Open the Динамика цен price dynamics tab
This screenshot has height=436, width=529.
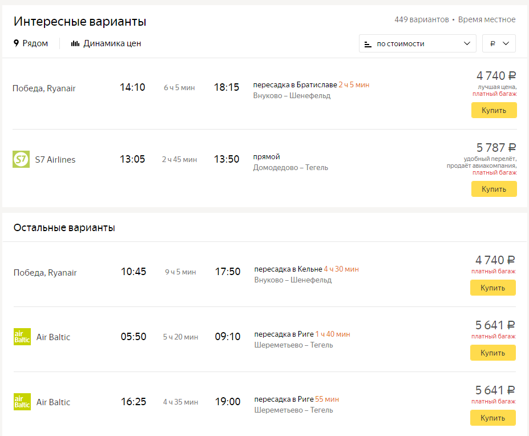coord(106,43)
